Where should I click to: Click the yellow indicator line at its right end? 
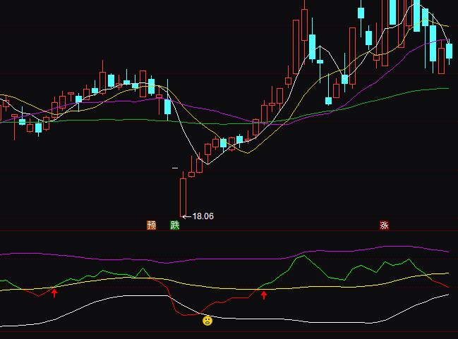pos(446,273)
